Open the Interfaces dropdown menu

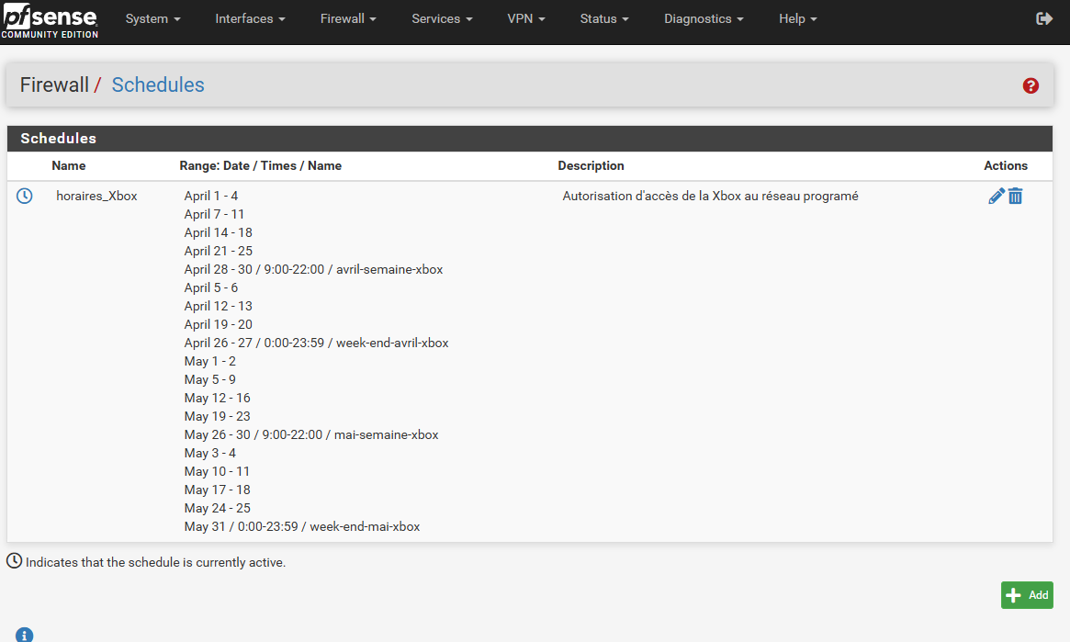(250, 18)
